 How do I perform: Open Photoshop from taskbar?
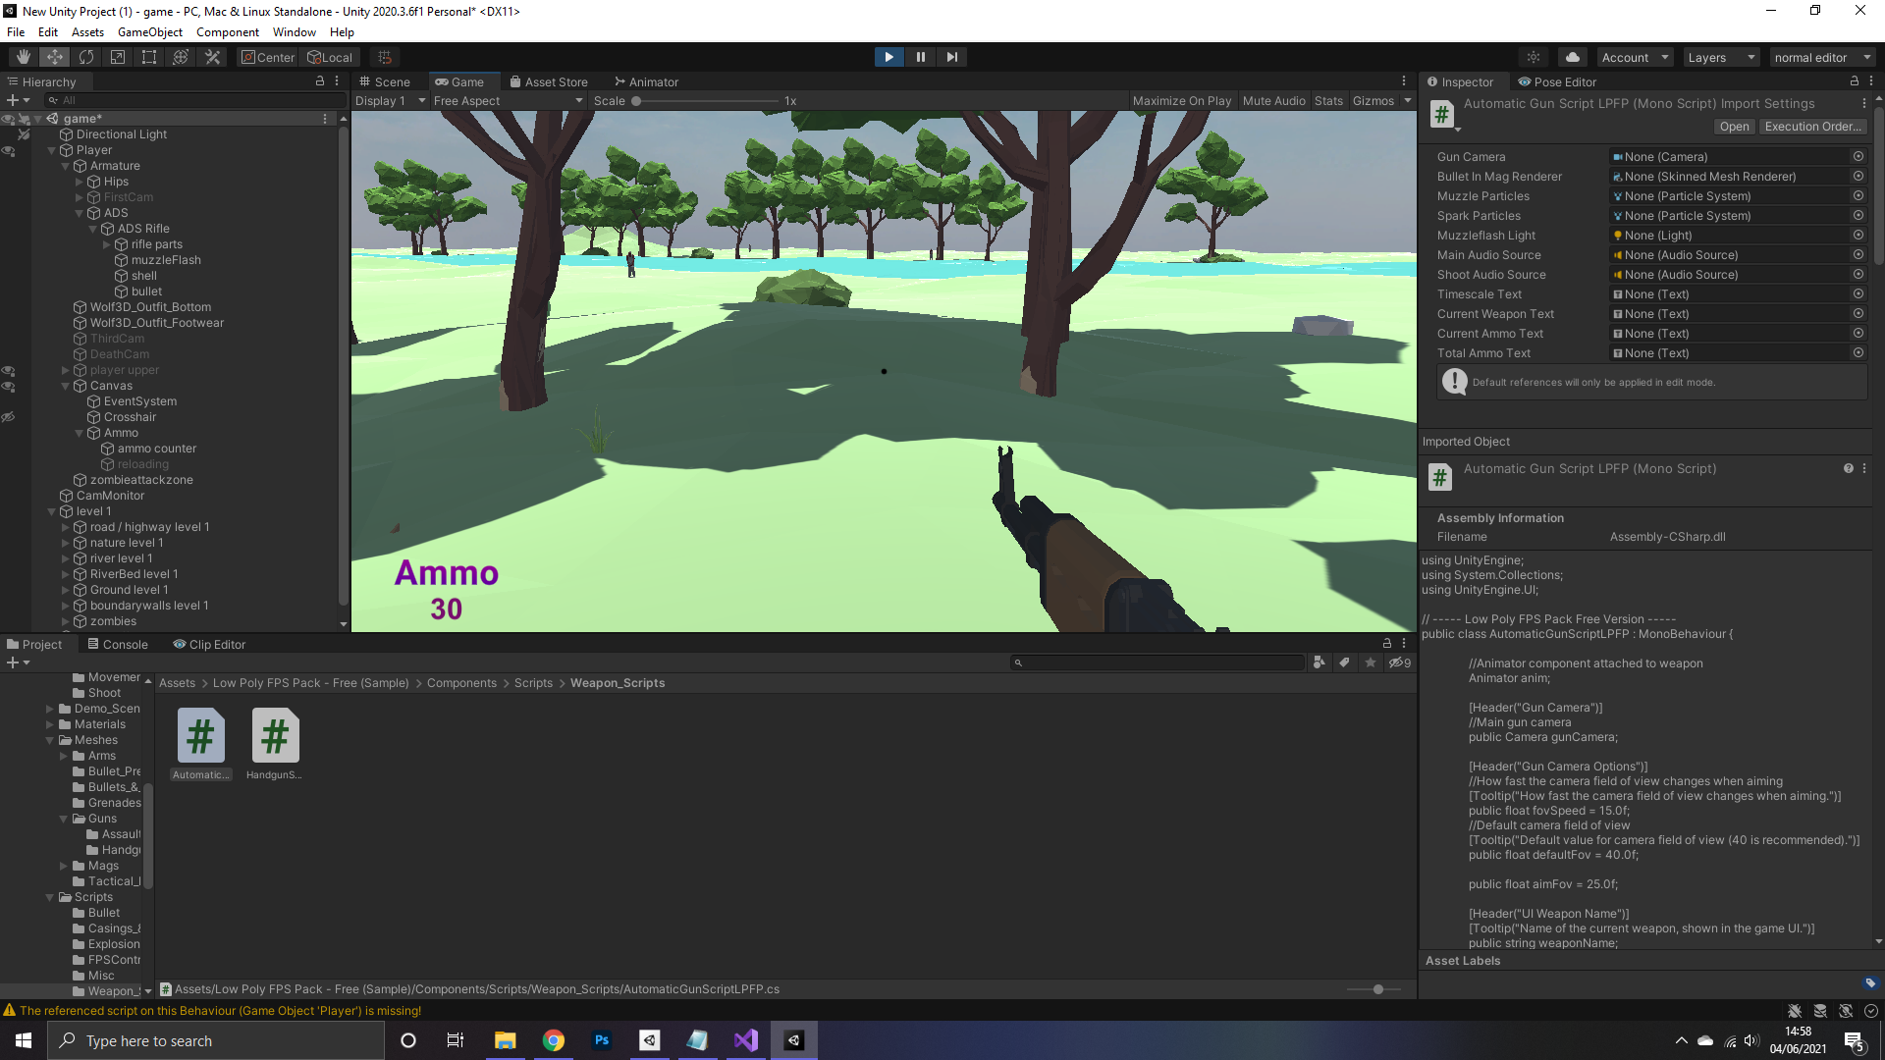click(602, 1040)
